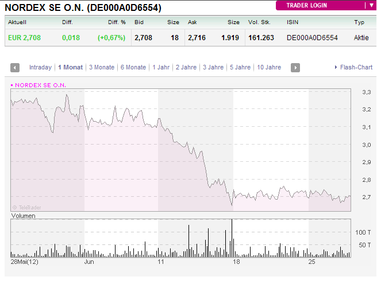The image size is (377, 288).
Task: Switch chart to 1 Jahr
Action: (161, 68)
